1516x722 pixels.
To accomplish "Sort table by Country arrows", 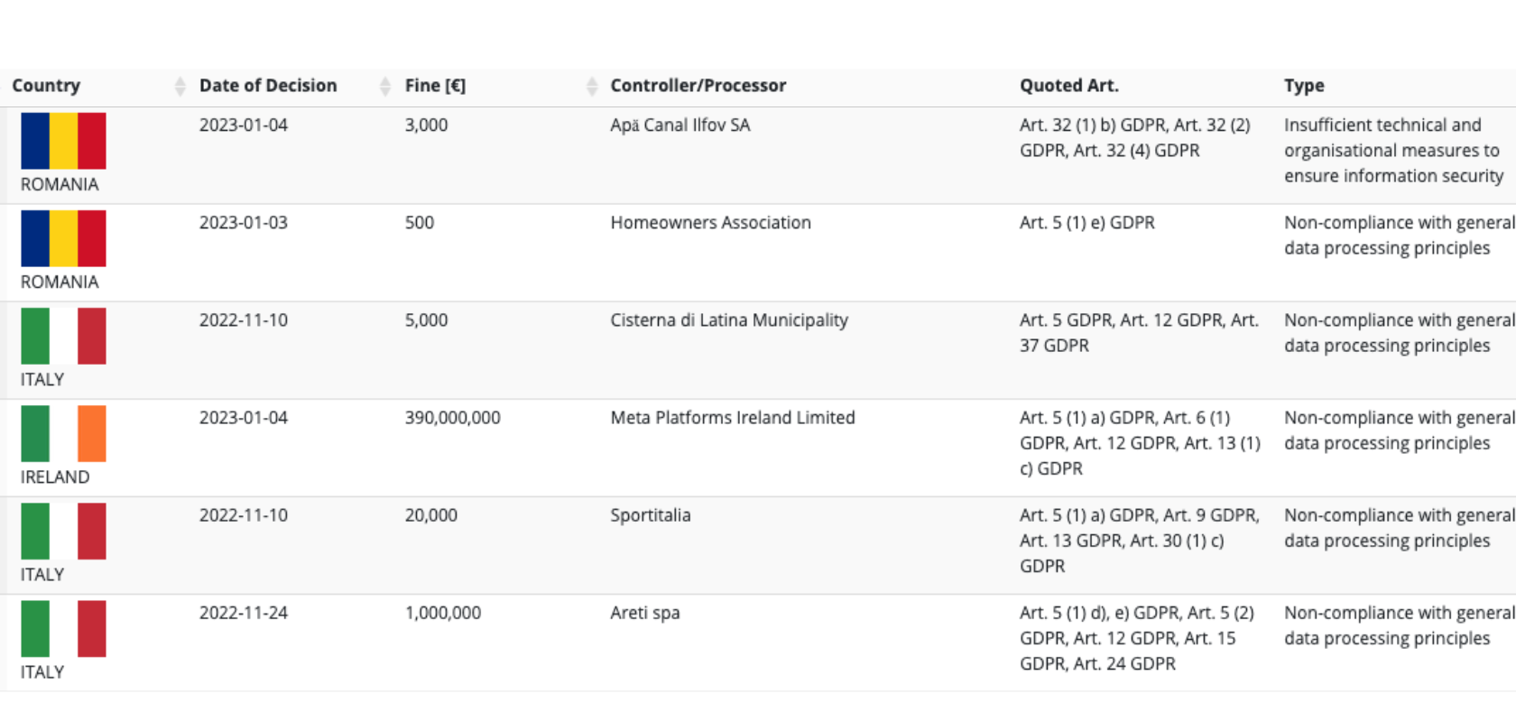I will pyautogui.click(x=180, y=86).
